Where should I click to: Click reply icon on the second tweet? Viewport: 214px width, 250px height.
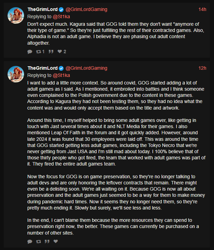(30, 241)
